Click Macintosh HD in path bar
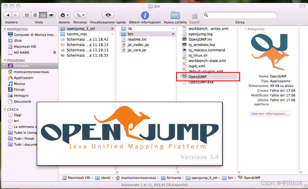This screenshot has width=308, height=189. [x=77, y=178]
